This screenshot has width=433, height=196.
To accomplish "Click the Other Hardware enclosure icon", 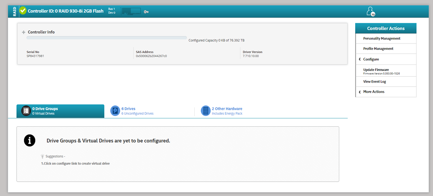I will coord(205,111).
